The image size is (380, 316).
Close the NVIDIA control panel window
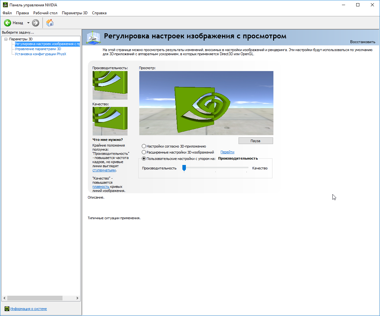click(372, 5)
